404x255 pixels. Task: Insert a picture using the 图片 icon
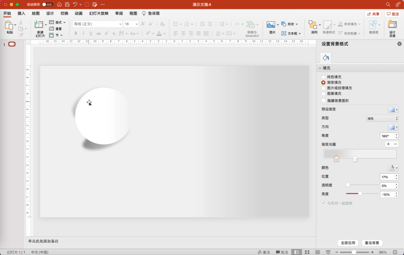click(271, 25)
